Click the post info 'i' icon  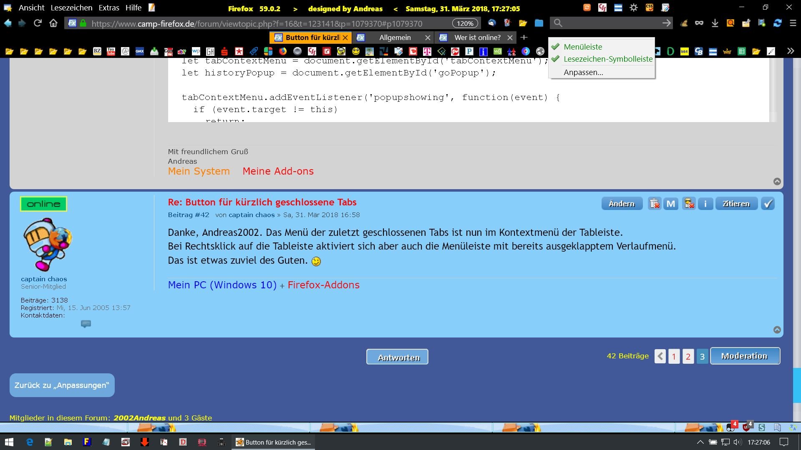[x=705, y=204]
